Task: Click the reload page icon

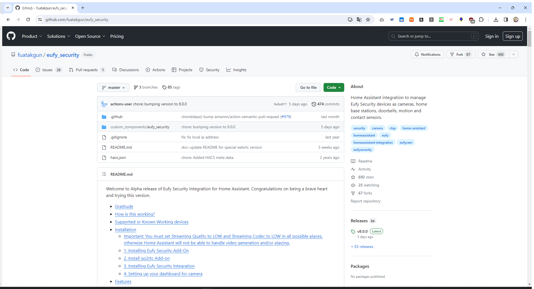Action: 28,20
